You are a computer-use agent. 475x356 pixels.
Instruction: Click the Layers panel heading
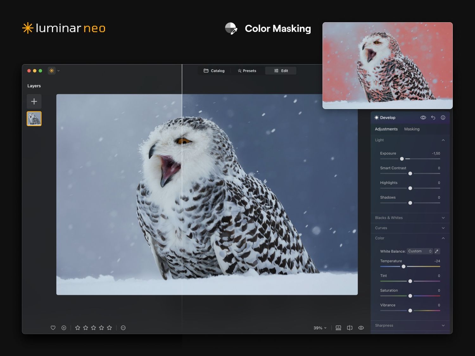pyautogui.click(x=34, y=86)
